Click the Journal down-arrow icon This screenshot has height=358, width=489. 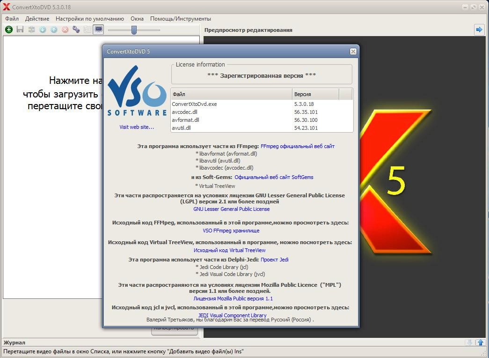coord(469,343)
